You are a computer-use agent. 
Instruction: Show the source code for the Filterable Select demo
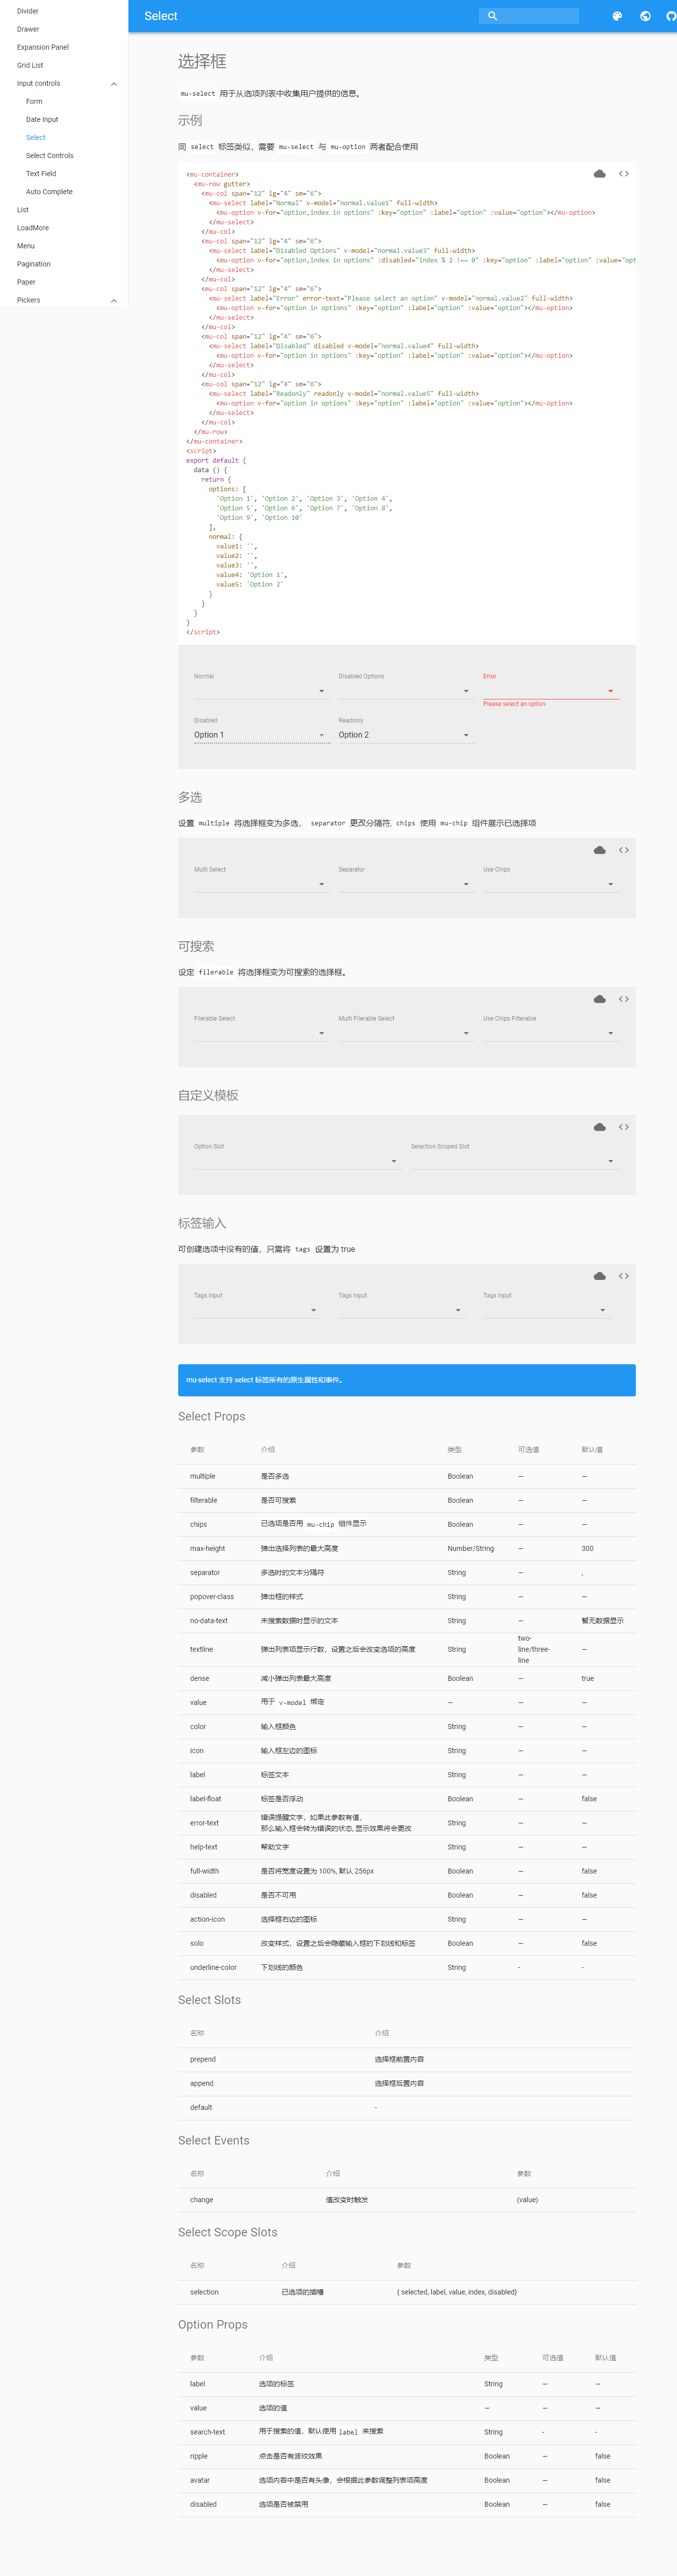(x=624, y=999)
